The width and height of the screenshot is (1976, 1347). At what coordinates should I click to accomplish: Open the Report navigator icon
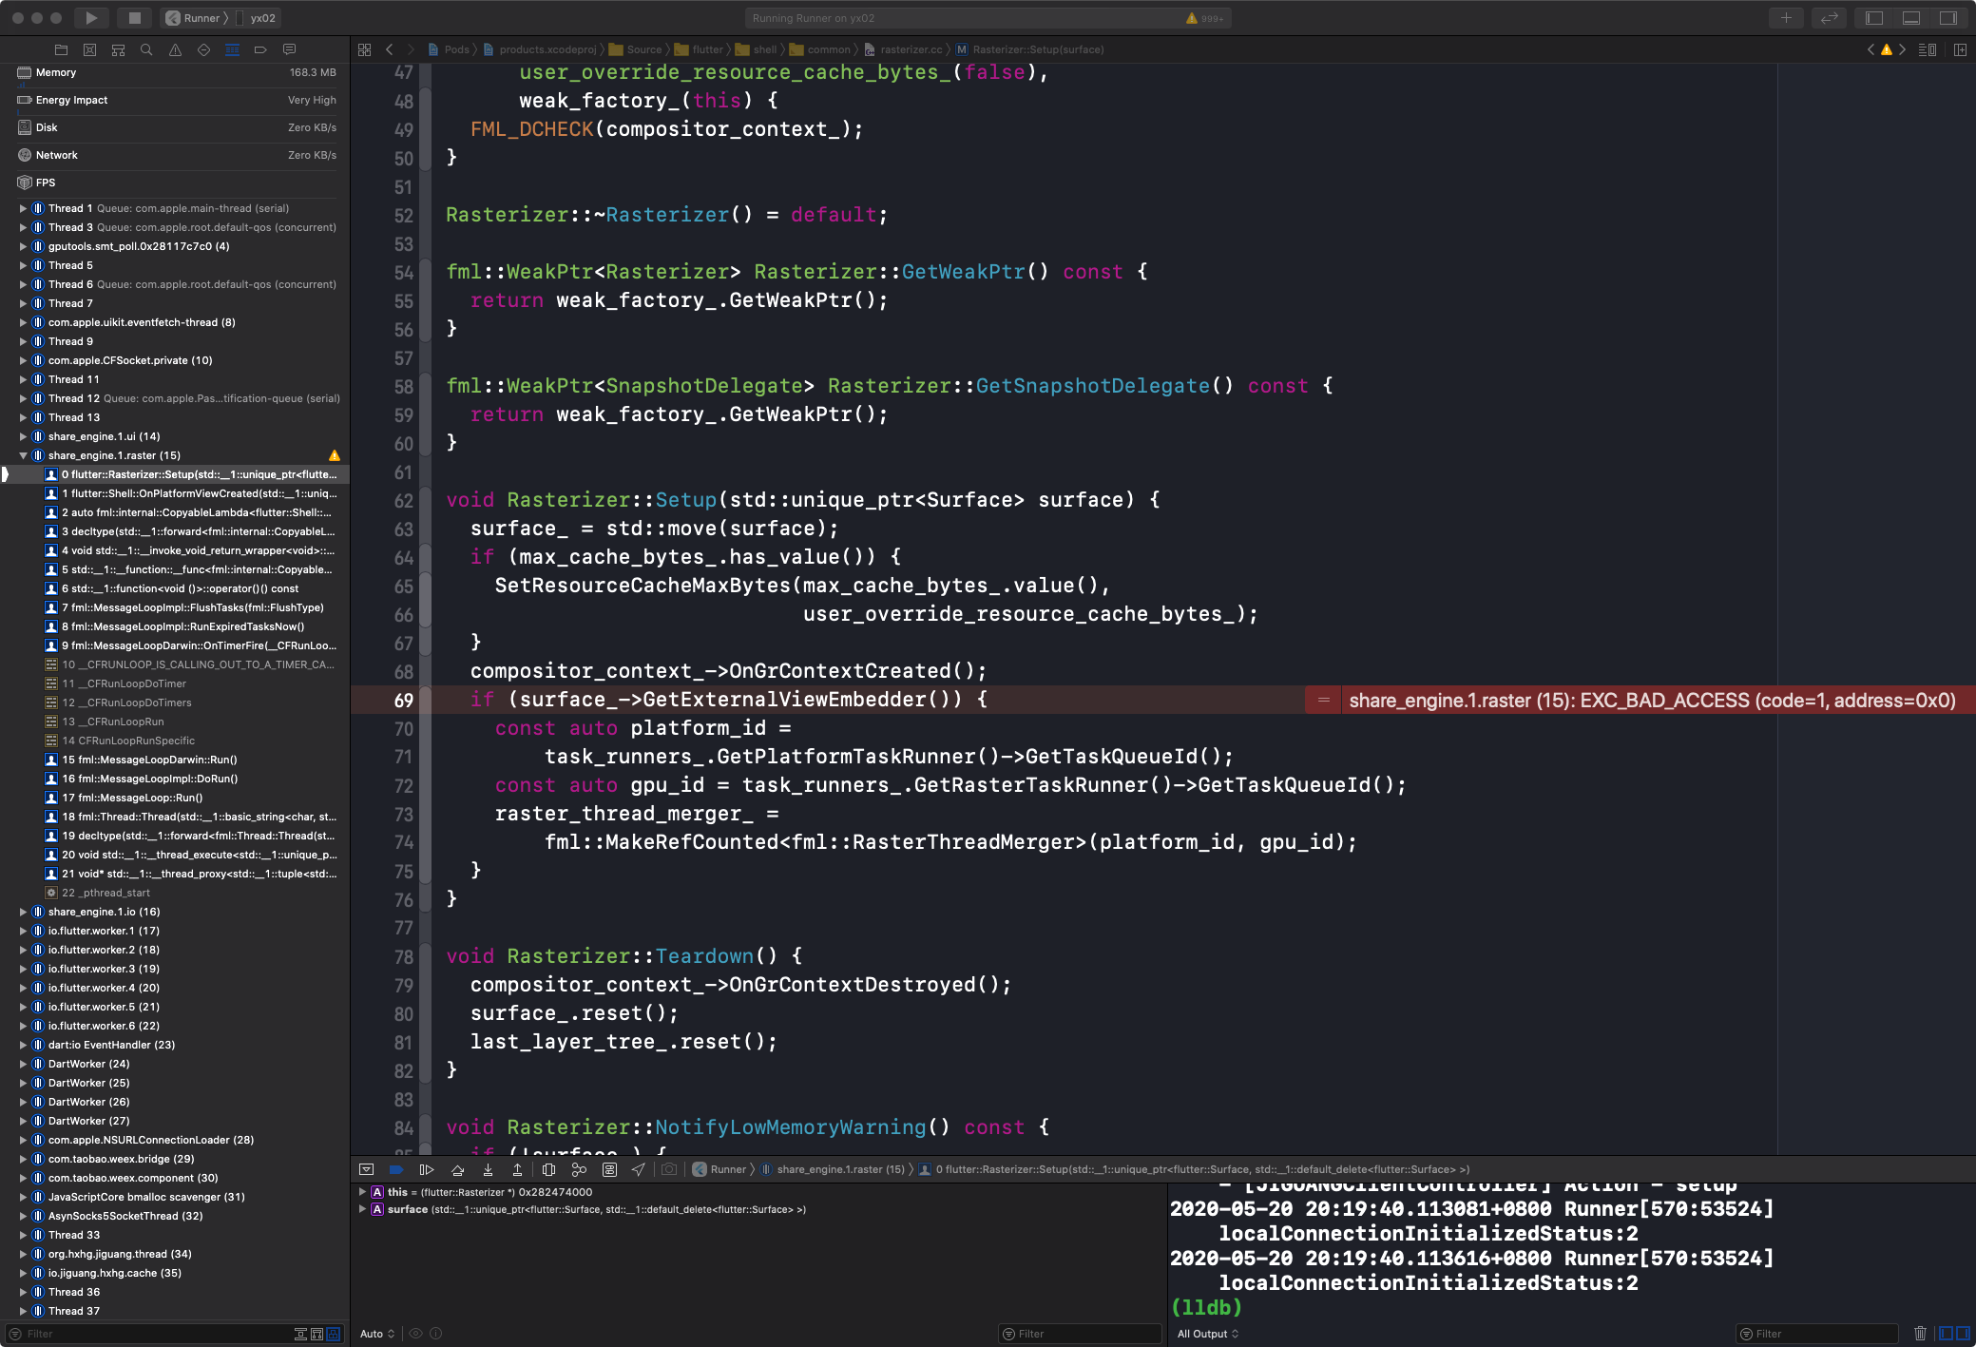(289, 49)
